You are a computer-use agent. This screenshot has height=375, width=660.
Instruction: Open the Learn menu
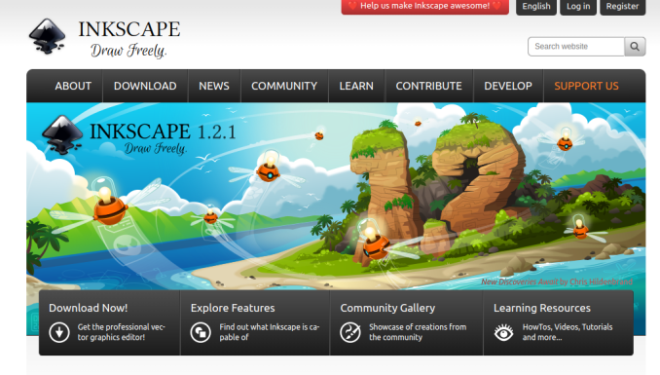tap(356, 86)
